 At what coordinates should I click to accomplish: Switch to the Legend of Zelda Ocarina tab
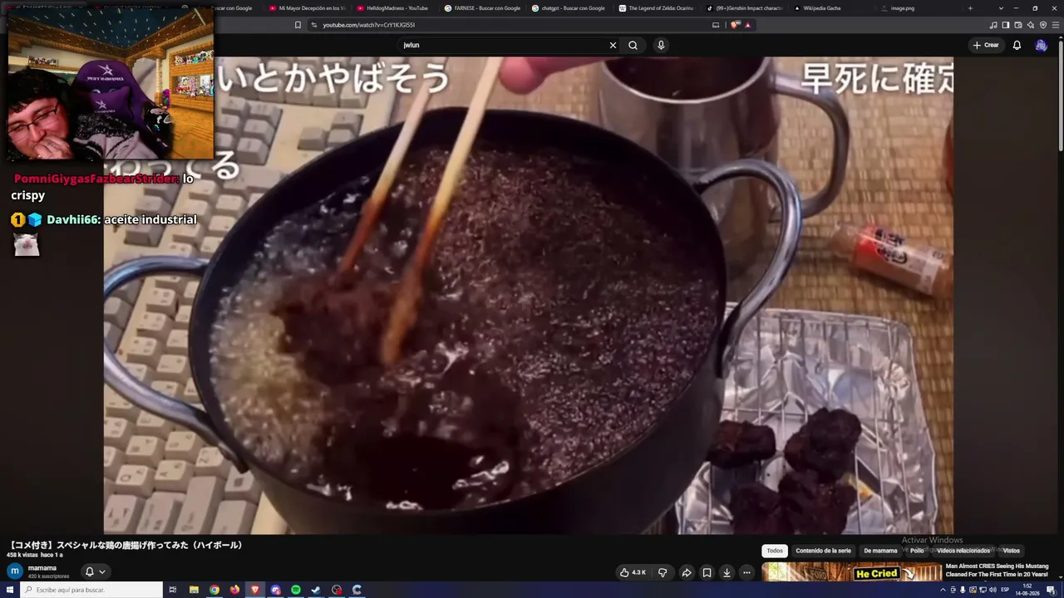(658, 8)
